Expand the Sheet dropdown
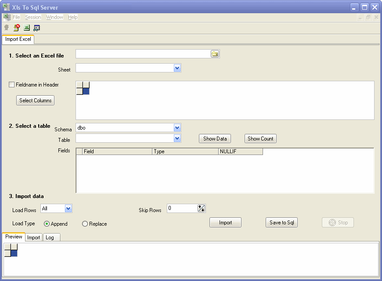Screen dimensions: 382x281 pos(177,68)
